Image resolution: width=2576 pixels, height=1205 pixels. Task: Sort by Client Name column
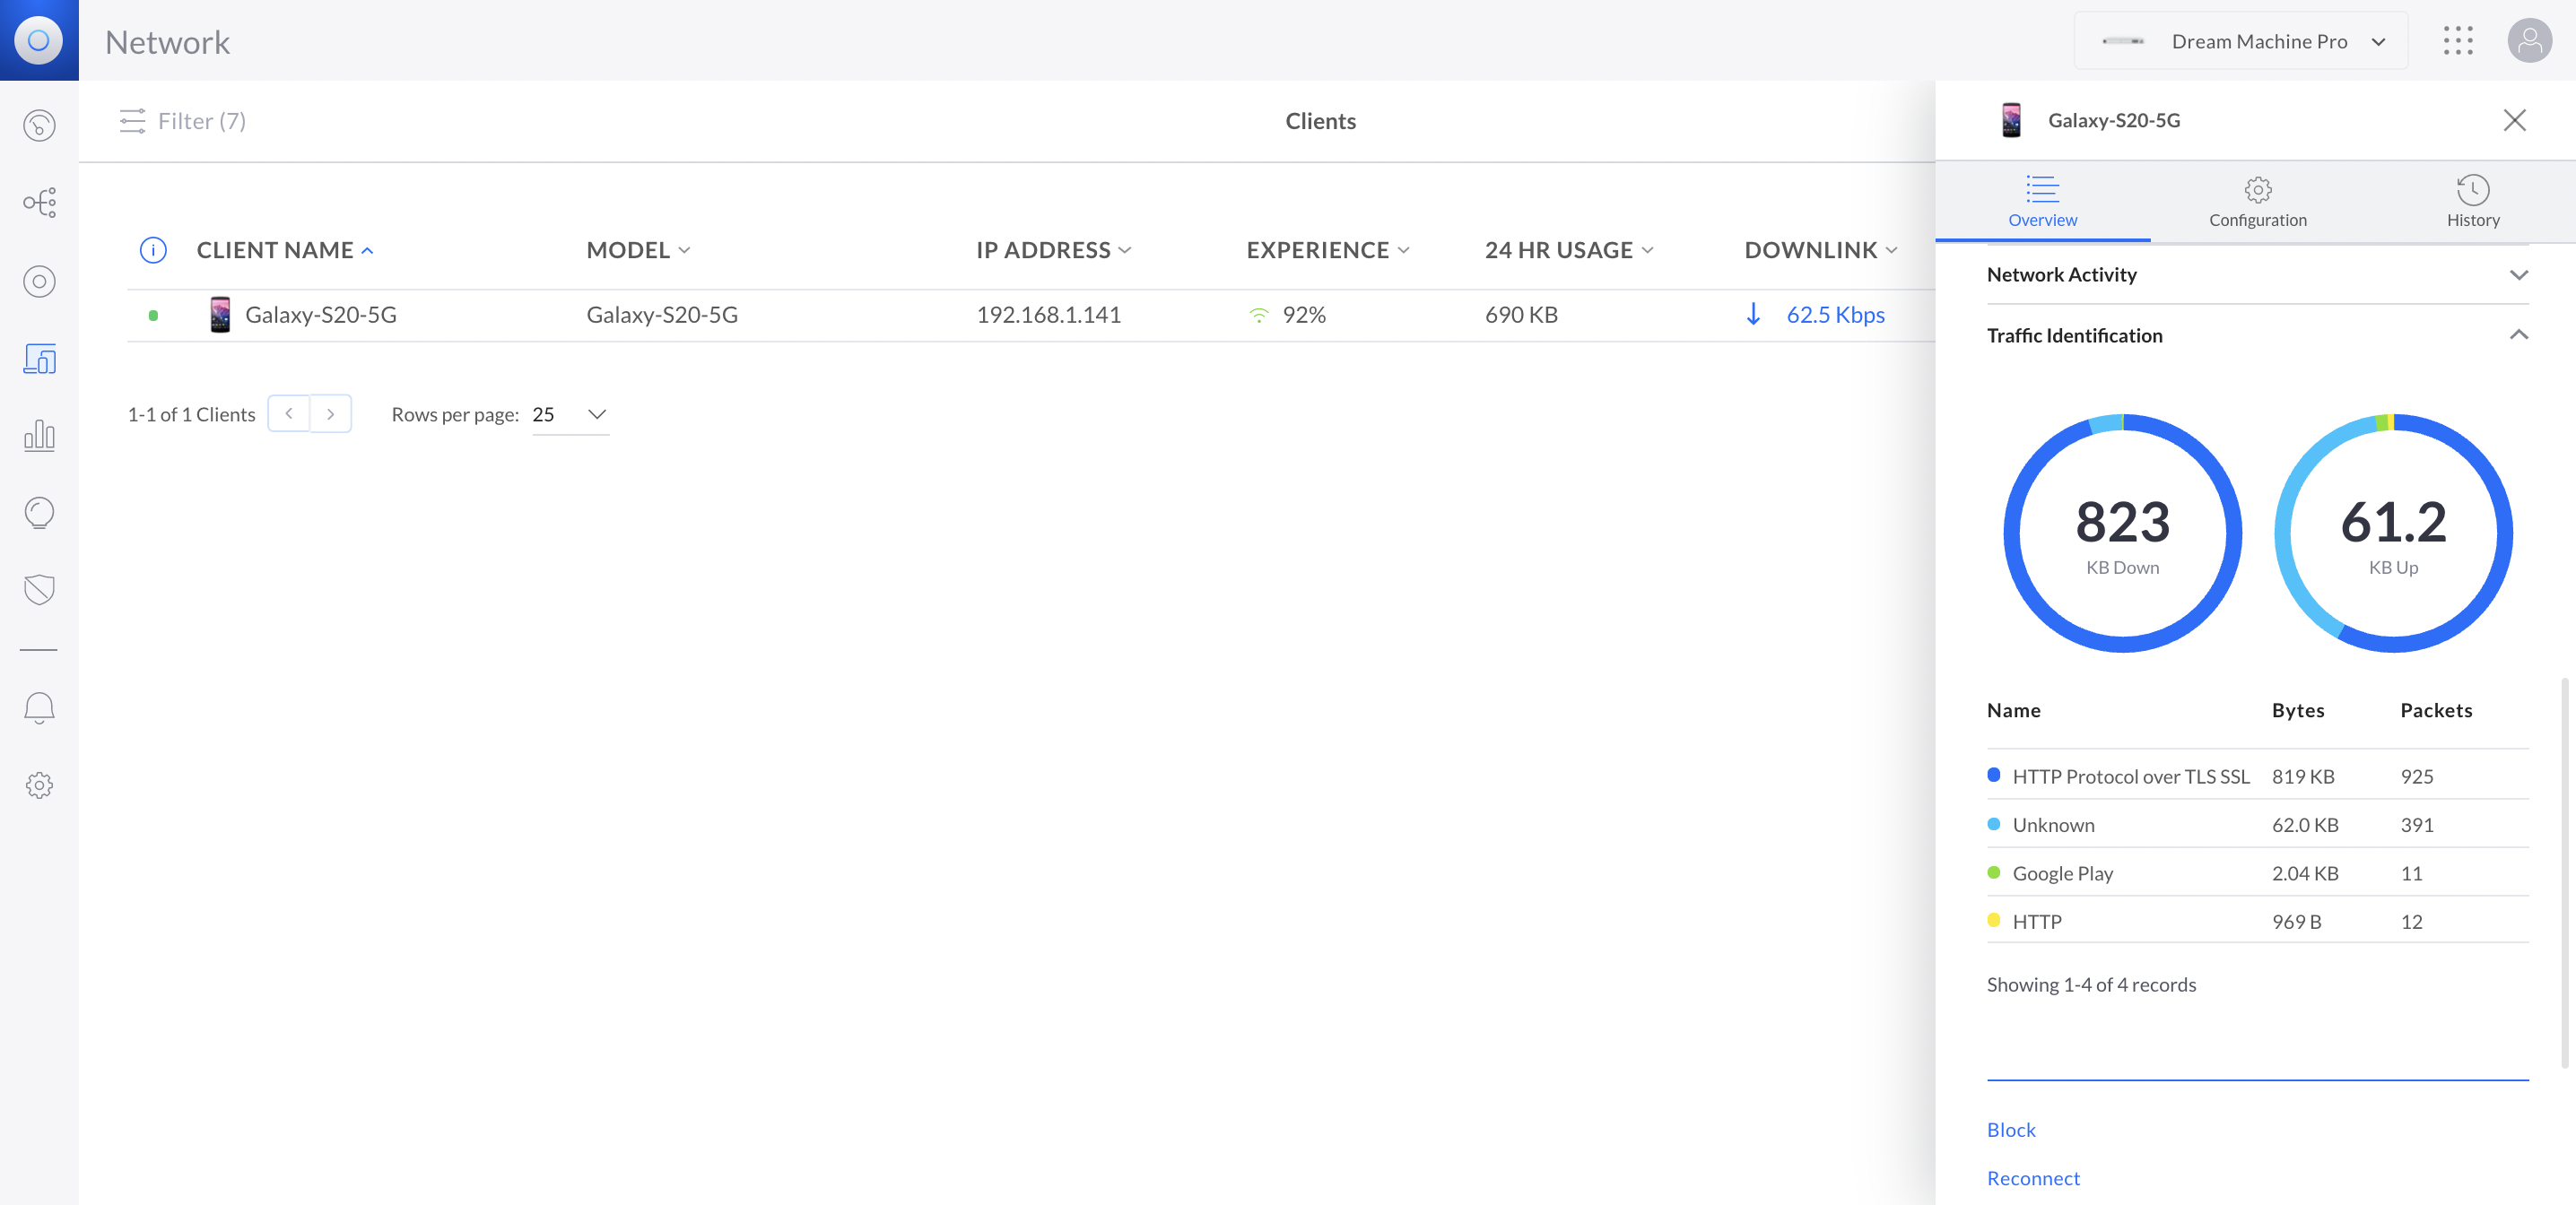tap(285, 250)
